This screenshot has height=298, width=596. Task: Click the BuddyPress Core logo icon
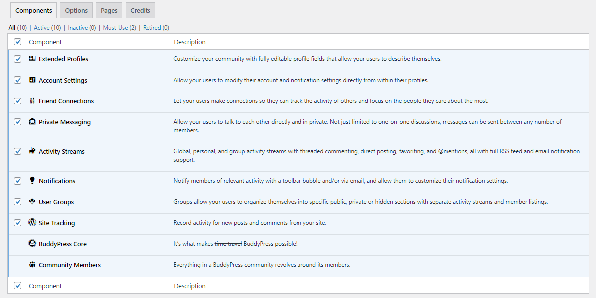pyautogui.click(x=32, y=243)
